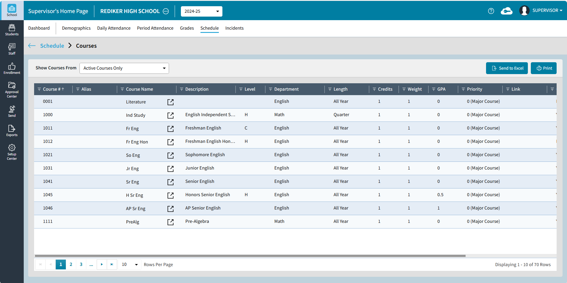Screen dimensions: 567x283
Task: Go to page 2 of courses
Action: [71, 264]
